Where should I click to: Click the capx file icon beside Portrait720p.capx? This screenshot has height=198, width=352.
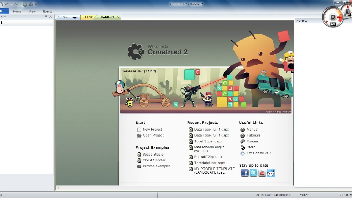[x=191, y=157]
